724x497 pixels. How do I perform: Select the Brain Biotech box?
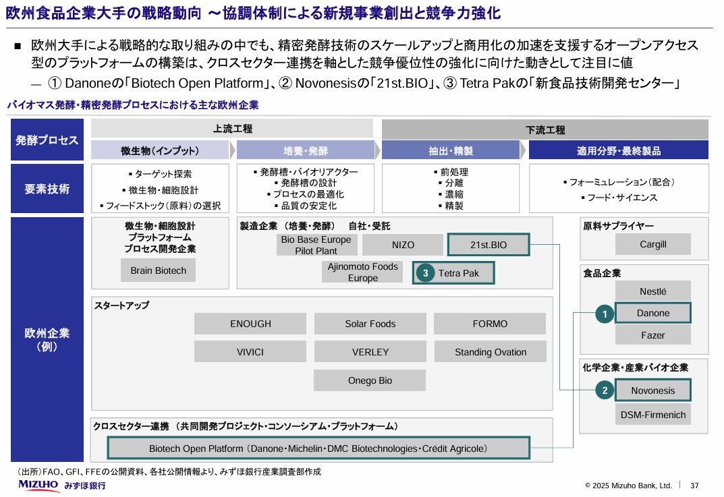click(159, 270)
